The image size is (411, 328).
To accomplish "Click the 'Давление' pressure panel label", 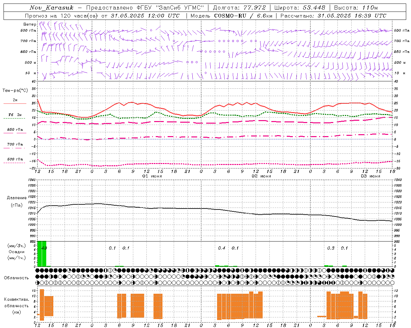I will (16, 198).
